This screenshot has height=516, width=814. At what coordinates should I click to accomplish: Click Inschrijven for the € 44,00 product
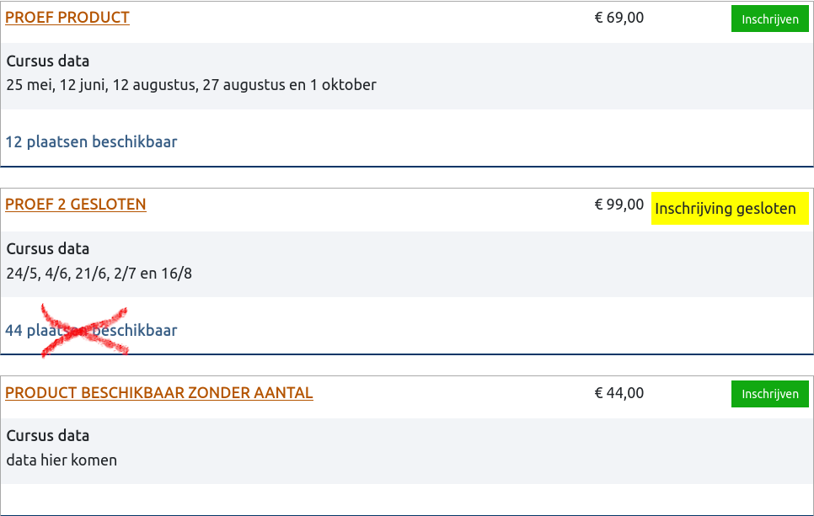coord(769,394)
